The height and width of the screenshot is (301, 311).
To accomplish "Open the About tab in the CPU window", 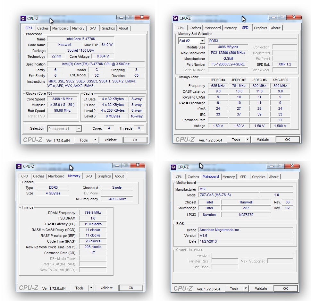I will coord(123,28).
